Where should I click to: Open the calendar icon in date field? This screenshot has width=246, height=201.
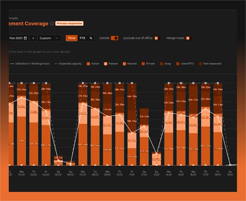point(25,38)
